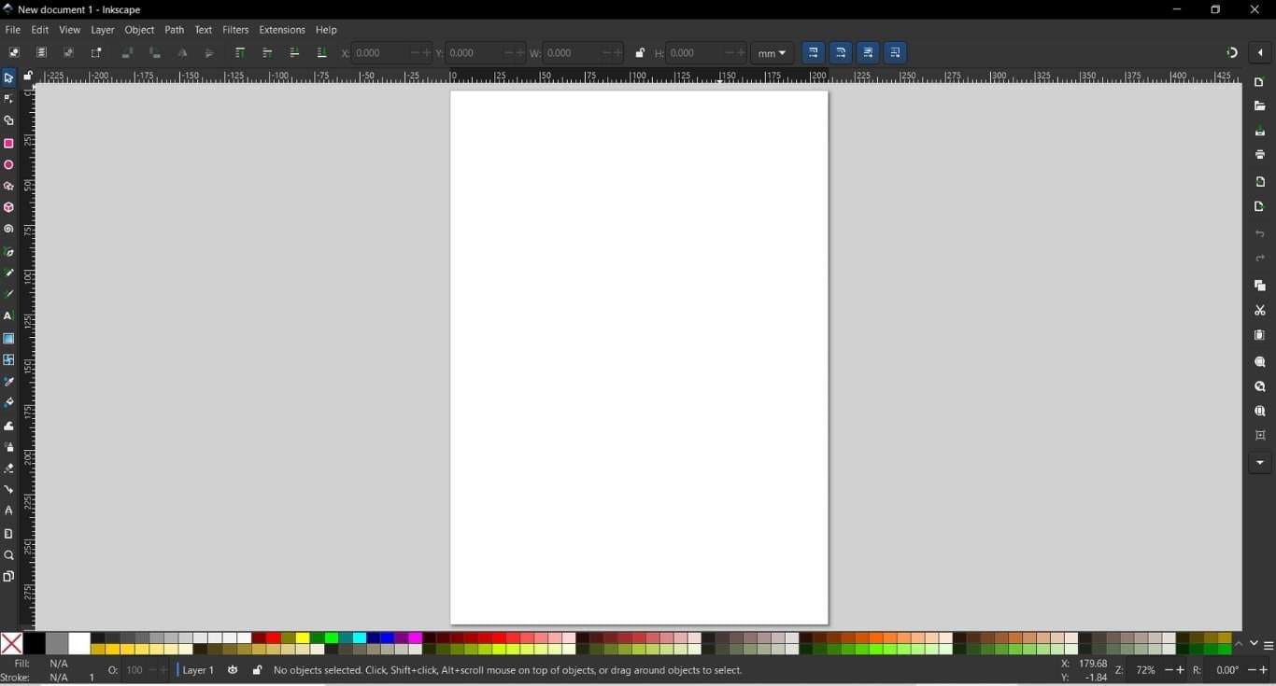Toggle move gradients with object
Screen dimensions: 1276x686
868,53
